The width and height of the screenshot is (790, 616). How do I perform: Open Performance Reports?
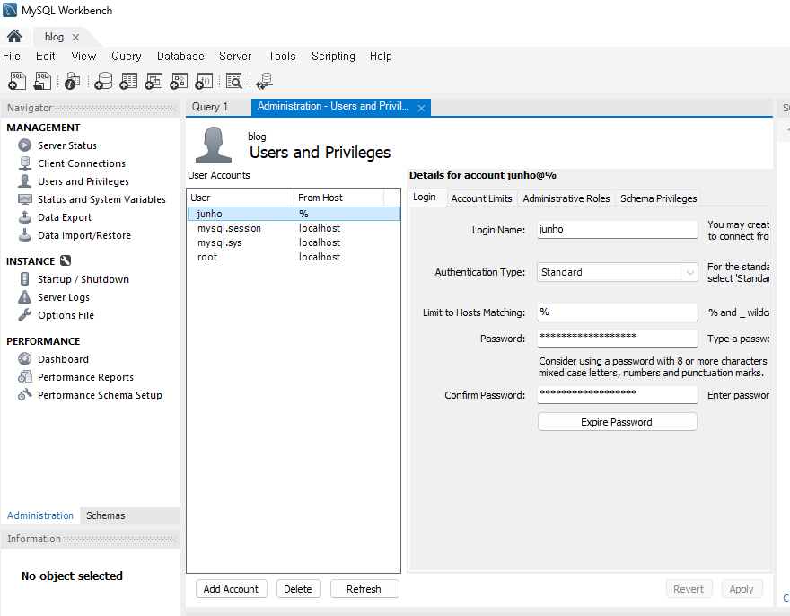pyautogui.click(x=85, y=377)
